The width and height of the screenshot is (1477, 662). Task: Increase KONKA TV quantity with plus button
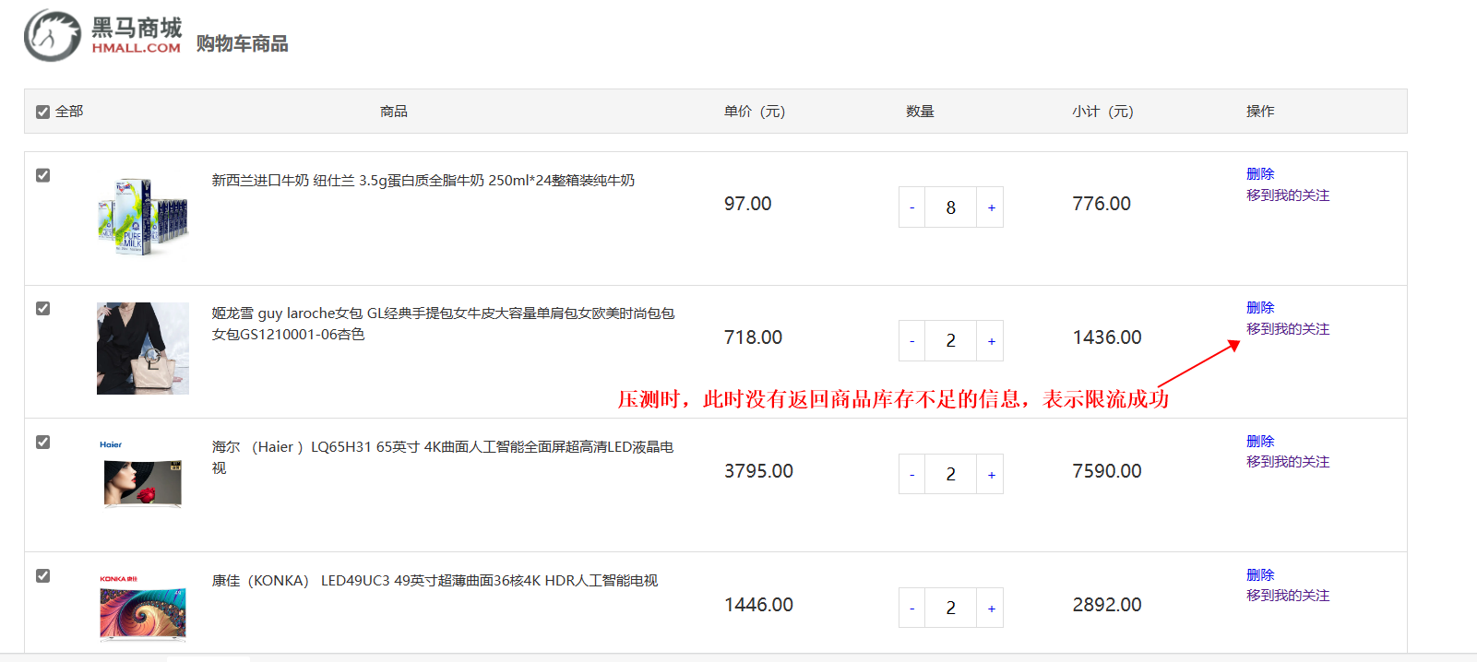pos(991,609)
